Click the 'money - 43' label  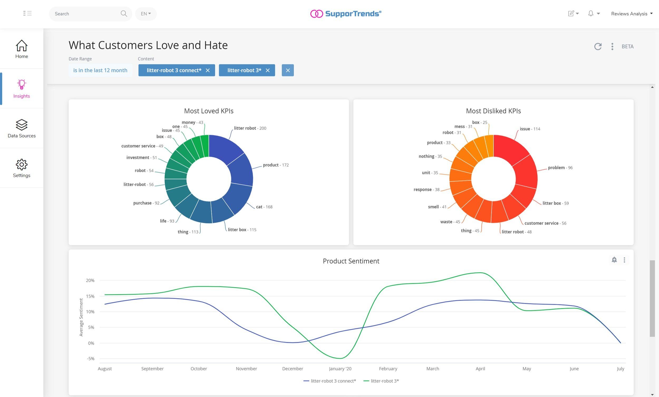[x=193, y=122]
